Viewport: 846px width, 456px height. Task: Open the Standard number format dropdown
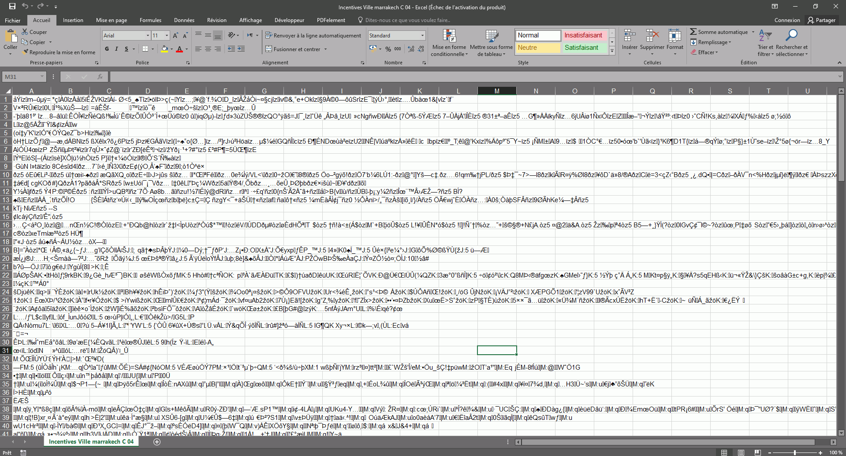(422, 36)
